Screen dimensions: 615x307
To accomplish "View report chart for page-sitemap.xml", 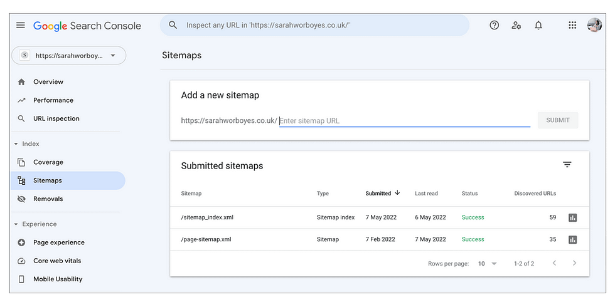I will pyautogui.click(x=572, y=239).
